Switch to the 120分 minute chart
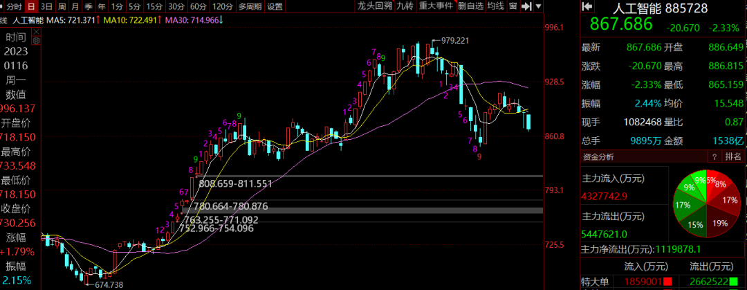This screenshot has width=747, height=290. pyautogui.click(x=223, y=6)
